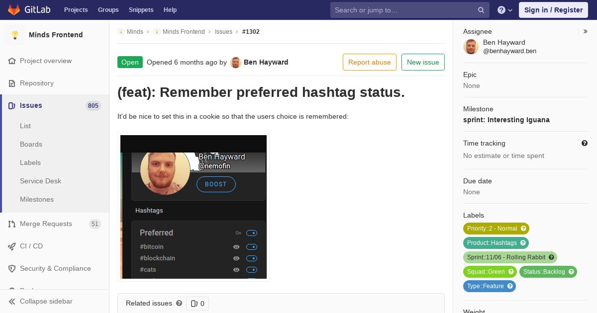
Task: Click the #bitcoin eye visibility icon
Action: tap(236, 247)
